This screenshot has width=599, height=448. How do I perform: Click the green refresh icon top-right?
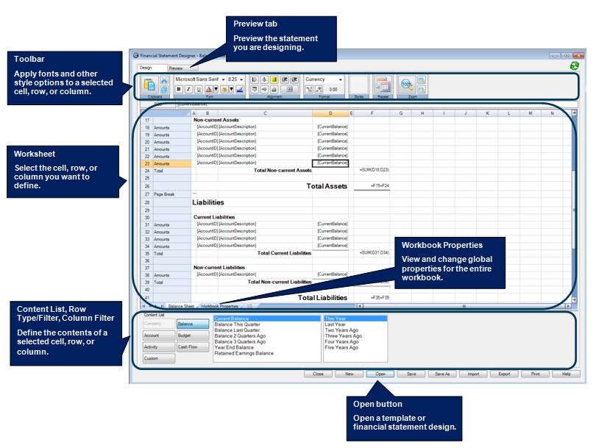click(x=575, y=66)
